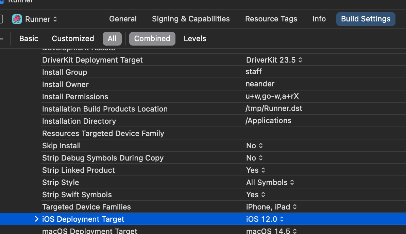406x234 pixels.
Task: Open the Skip Install No dropdown
Action: [x=254, y=146]
